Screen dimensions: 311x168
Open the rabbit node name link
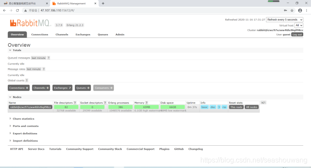click(x=30, y=107)
